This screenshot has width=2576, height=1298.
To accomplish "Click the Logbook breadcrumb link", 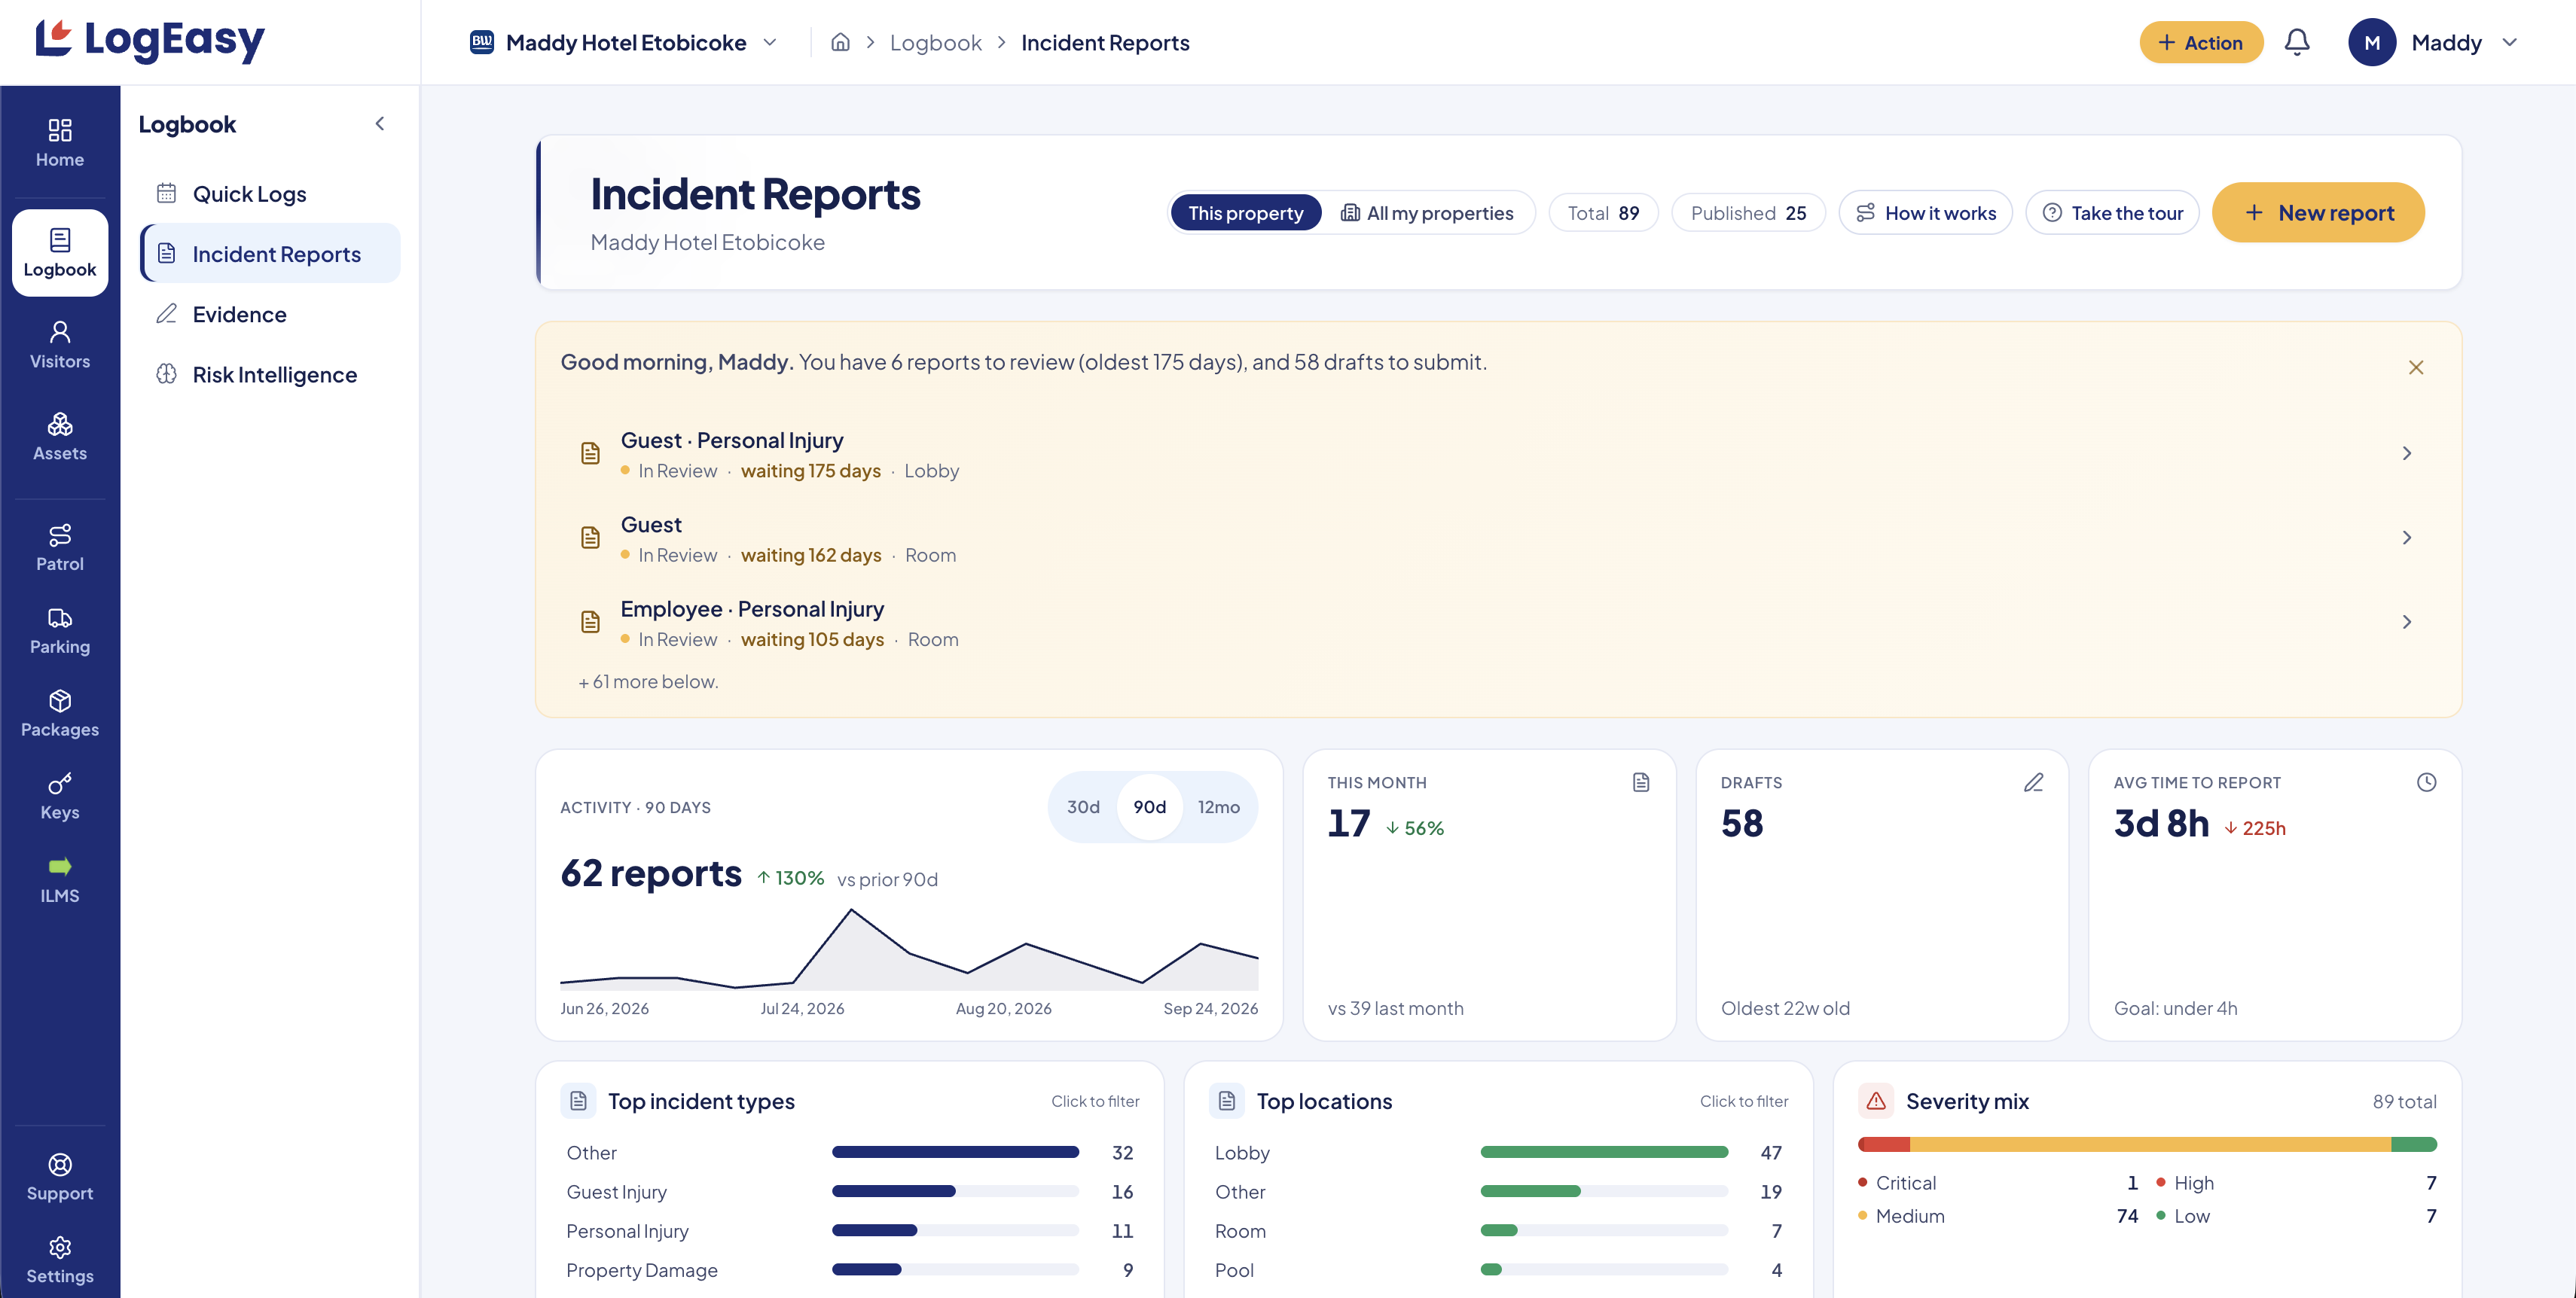I will click(935, 42).
